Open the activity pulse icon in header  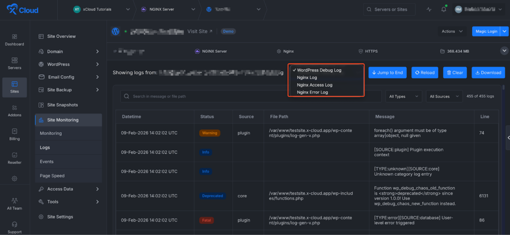tap(429, 9)
